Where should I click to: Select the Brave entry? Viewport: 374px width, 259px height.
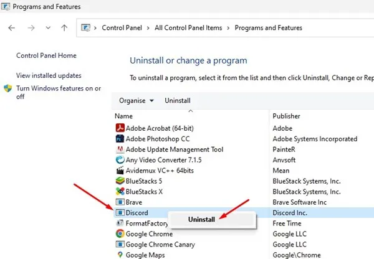(x=134, y=202)
